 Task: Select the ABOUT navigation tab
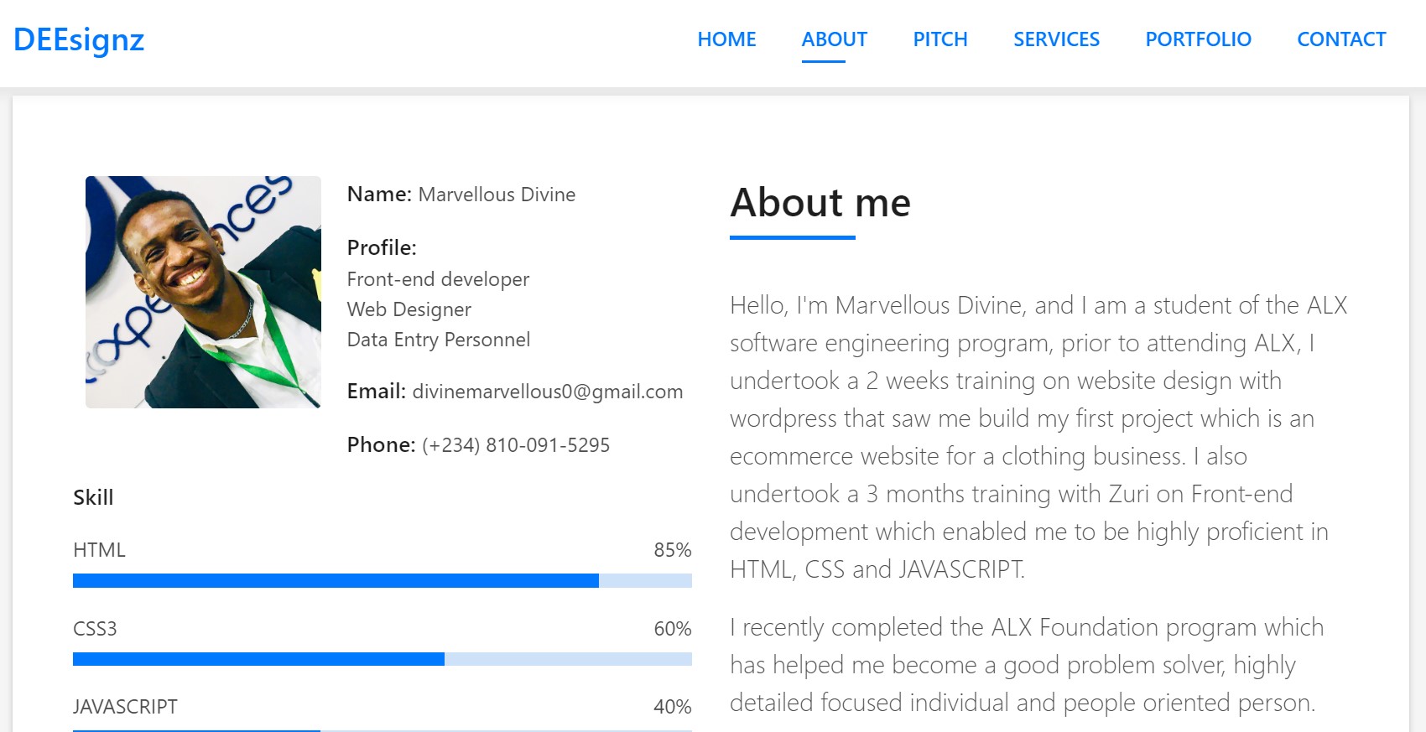pyautogui.click(x=834, y=39)
